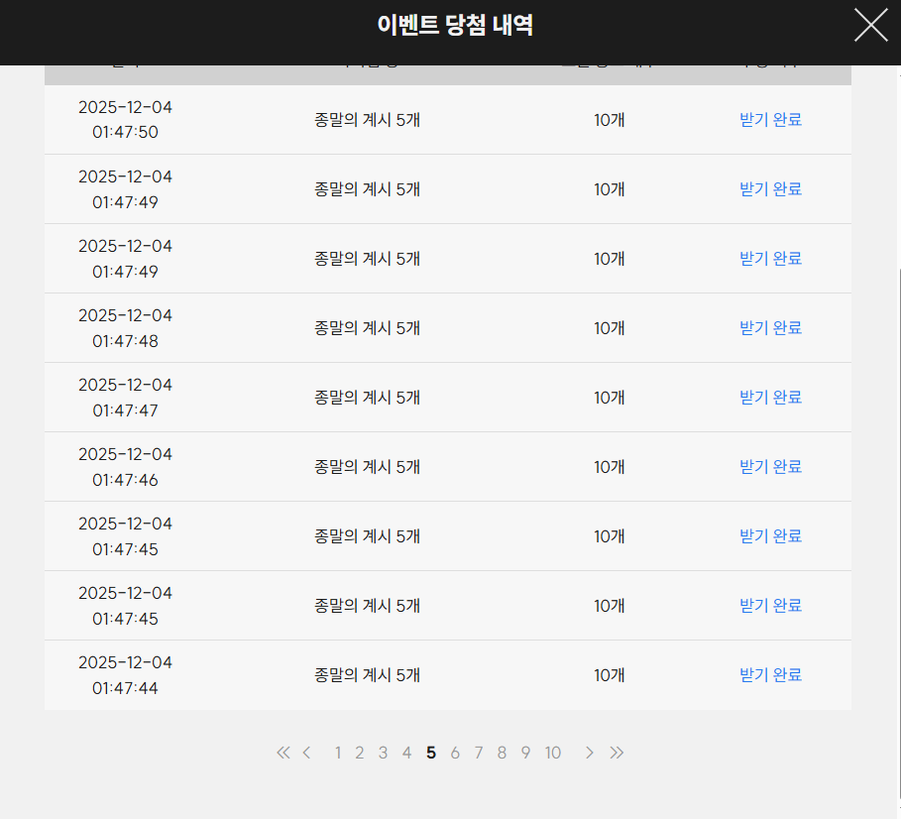Click 받기 완료 for the 01:47:48 entry
This screenshot has width=901, height=819.
[x=770, y=328]
